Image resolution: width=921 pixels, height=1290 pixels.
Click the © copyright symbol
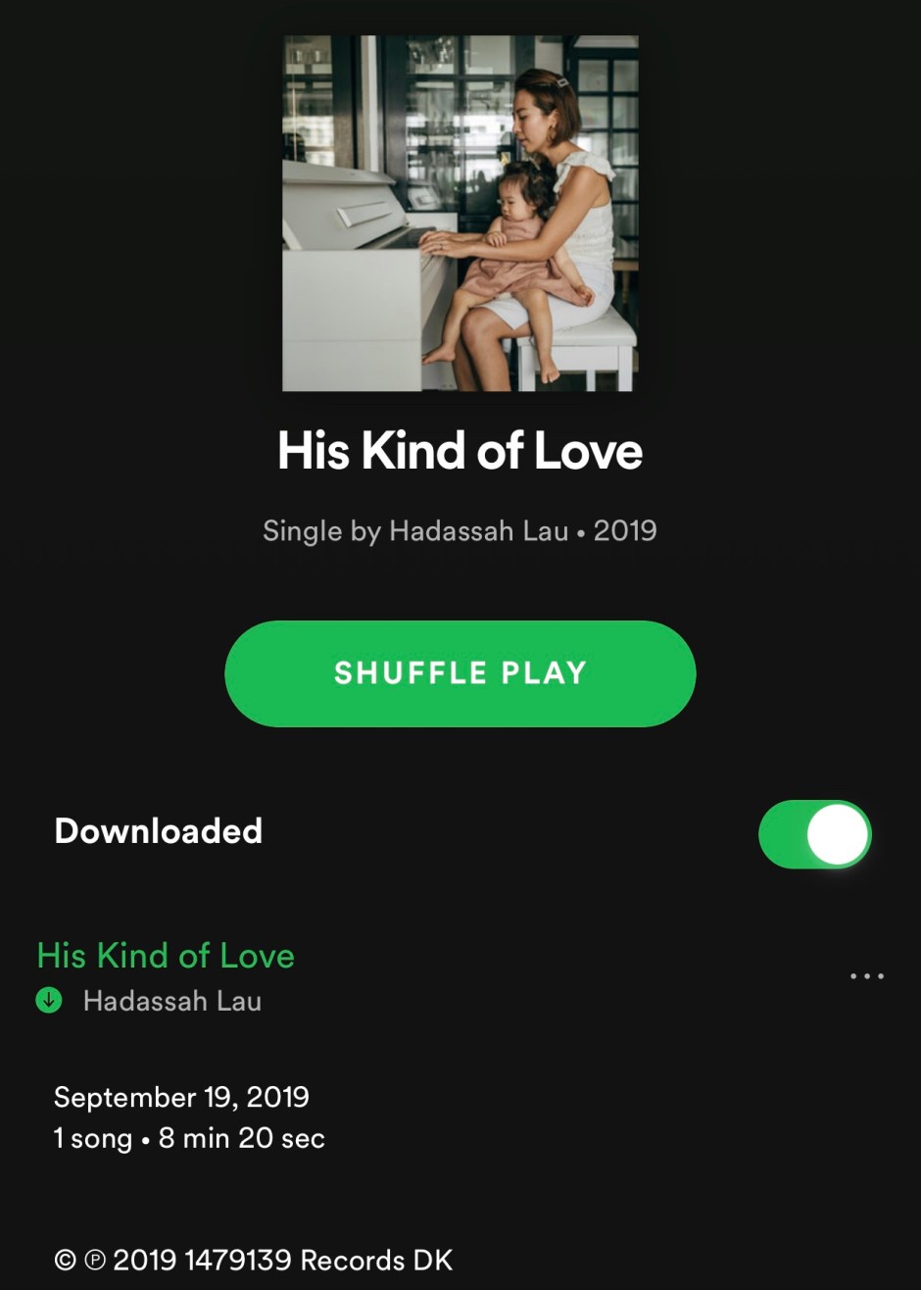click(65, 1261)
